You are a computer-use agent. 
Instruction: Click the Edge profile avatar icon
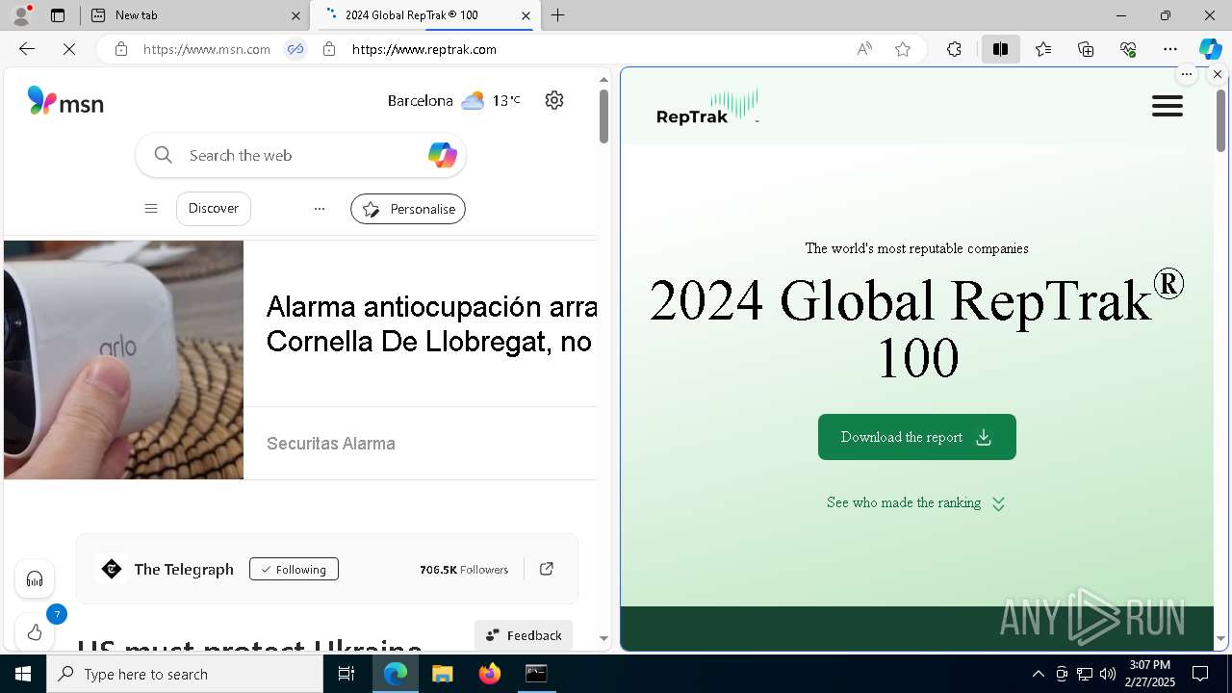21,15
